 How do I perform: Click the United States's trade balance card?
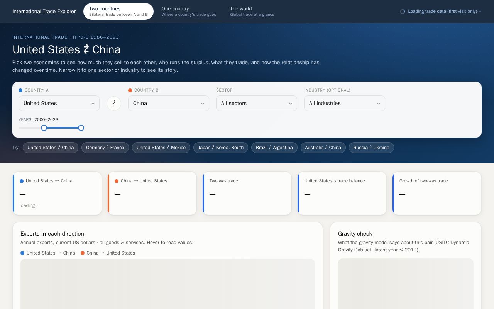pyautogui.click(x=342, y=193)
